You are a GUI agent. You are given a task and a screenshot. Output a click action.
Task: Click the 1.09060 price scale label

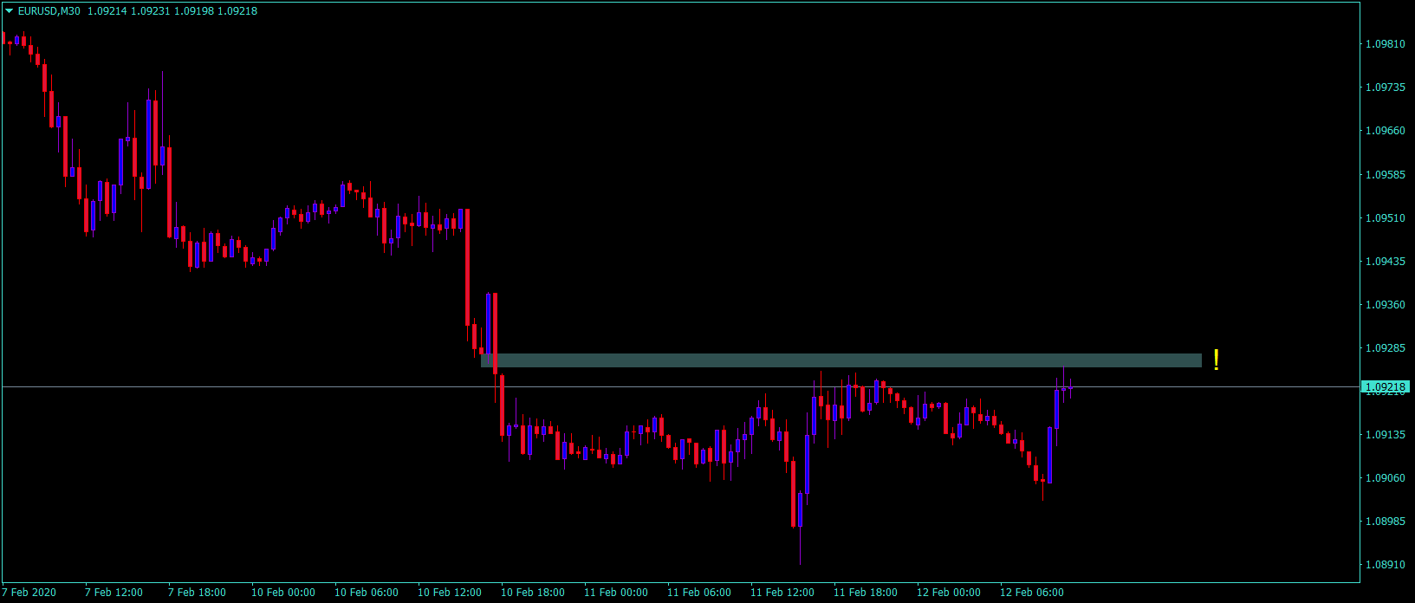click(x=1386, y=478)
